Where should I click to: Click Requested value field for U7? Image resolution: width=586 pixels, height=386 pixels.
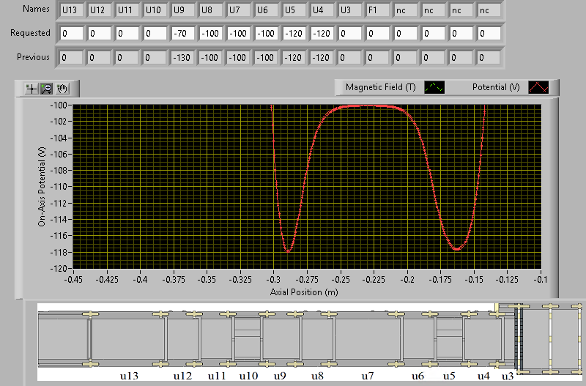(239, 34)
